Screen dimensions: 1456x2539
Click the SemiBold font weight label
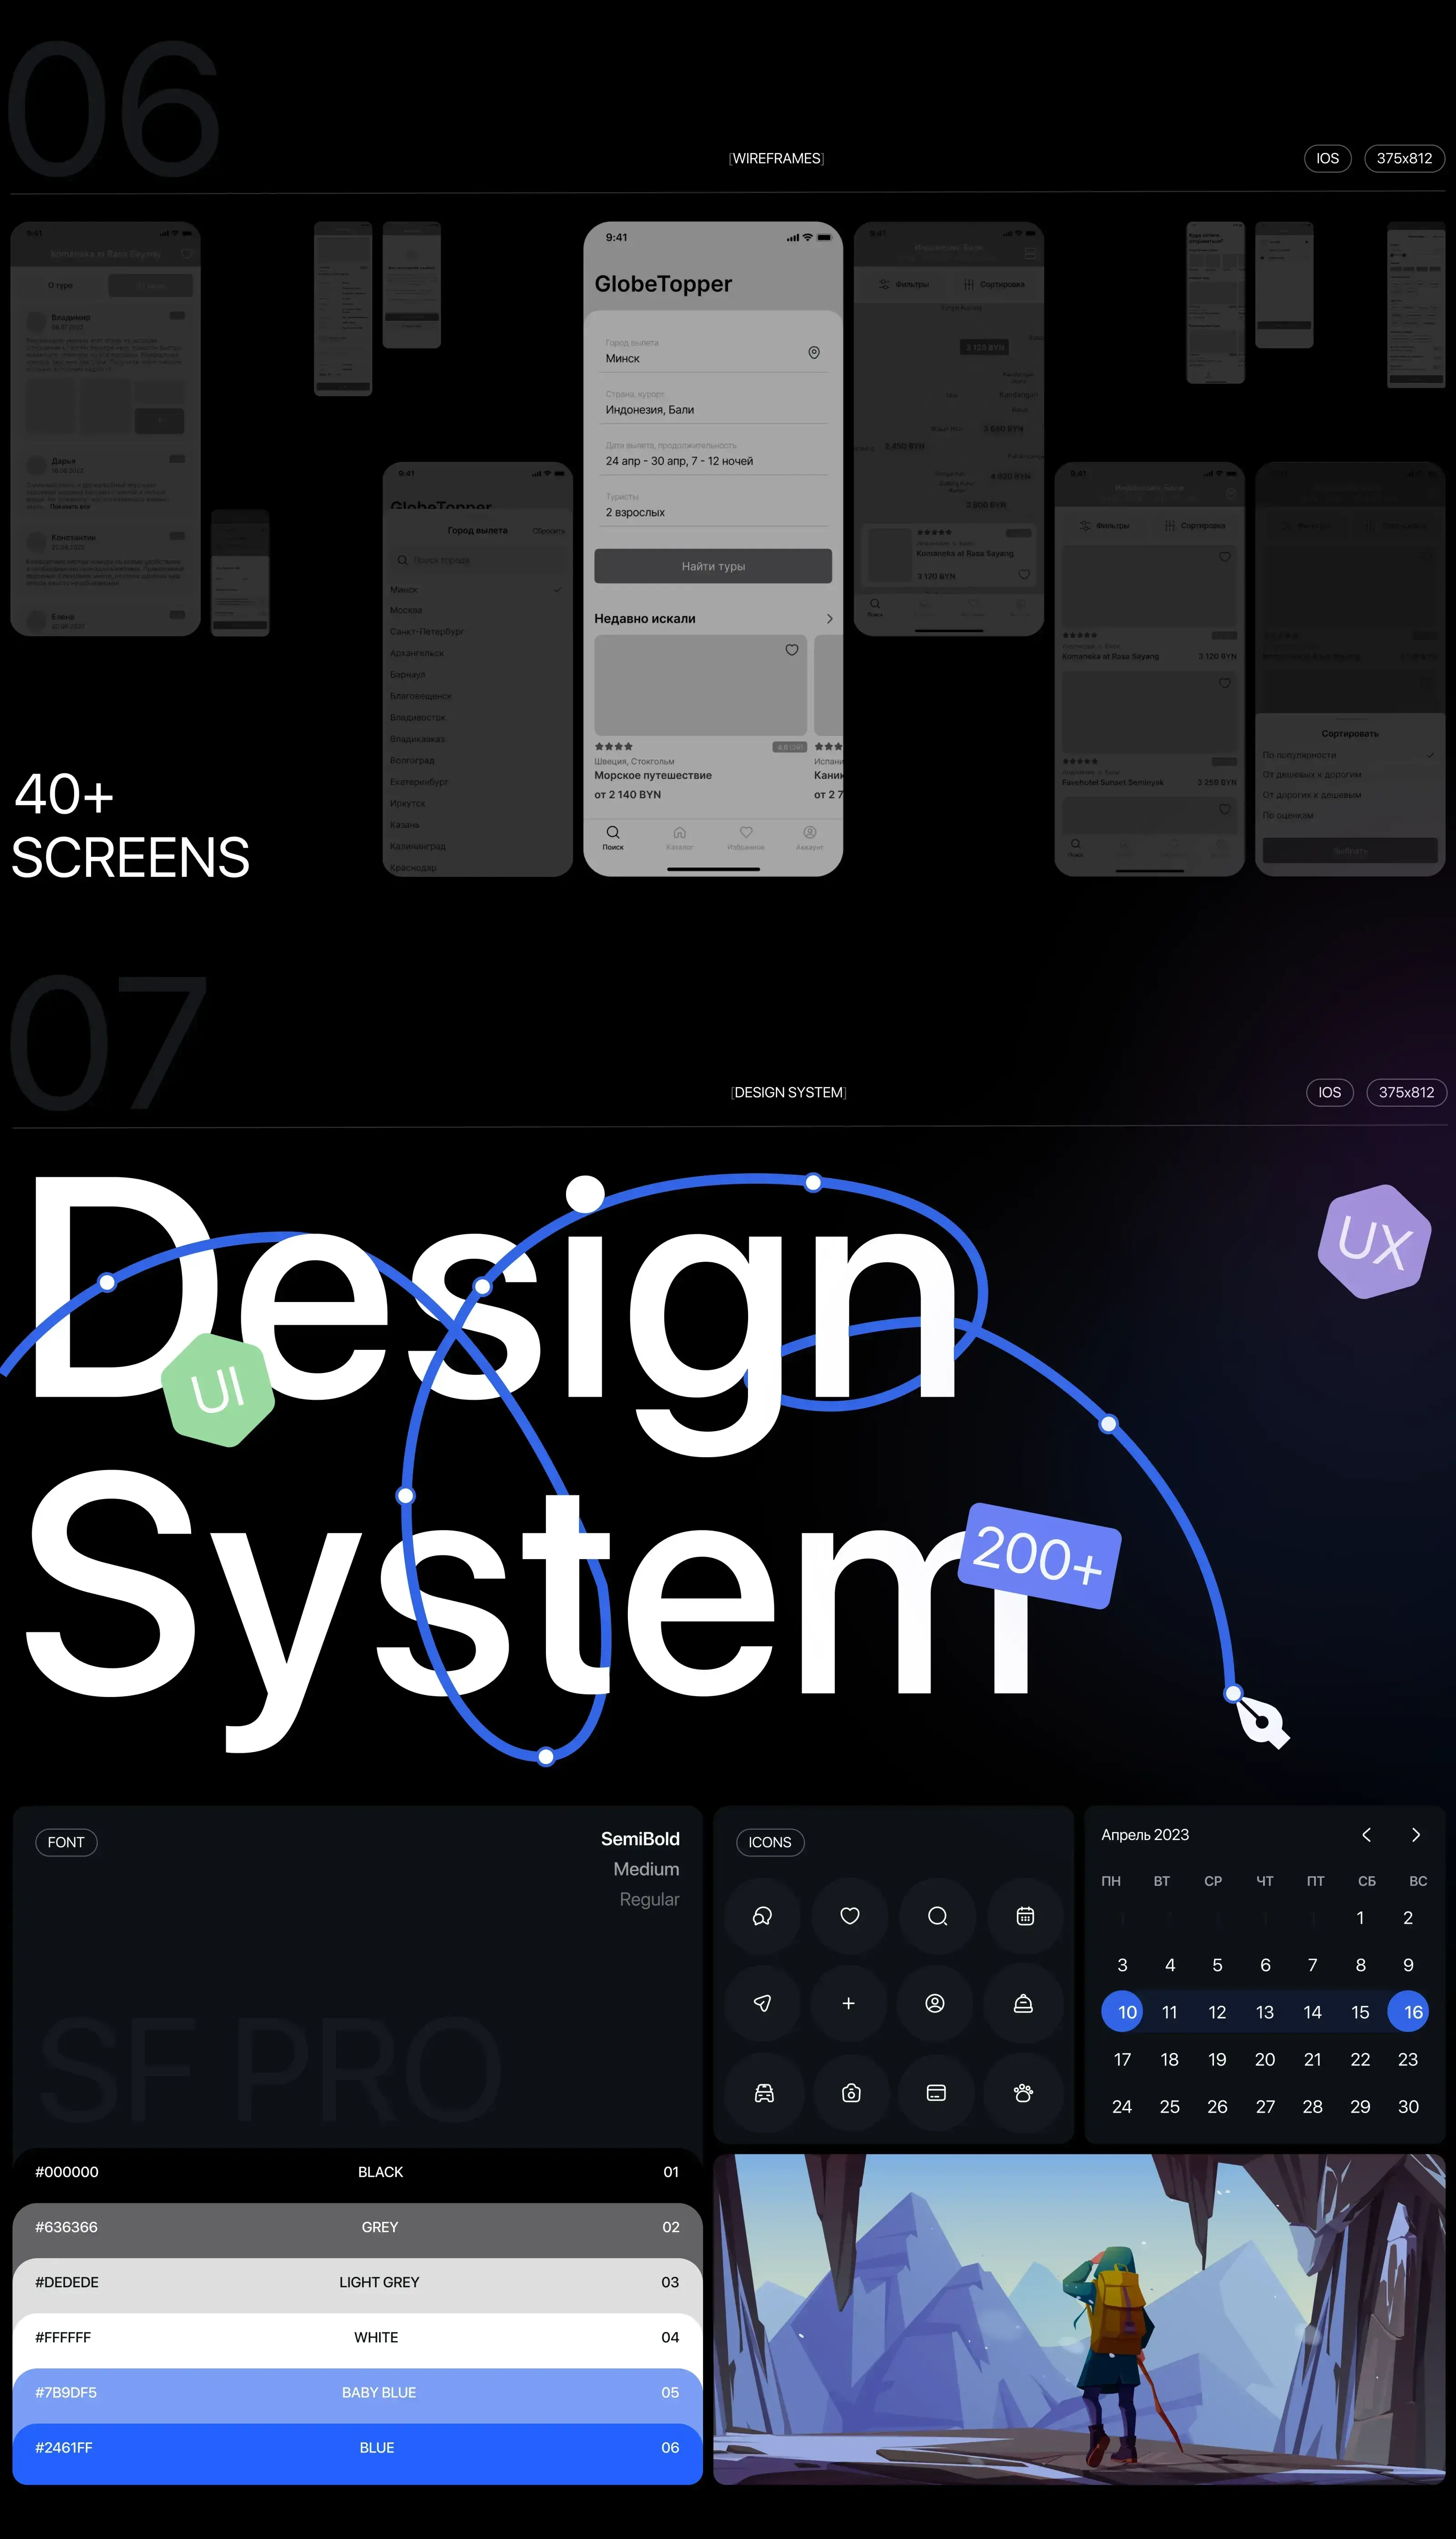(x=640, y=1839)
